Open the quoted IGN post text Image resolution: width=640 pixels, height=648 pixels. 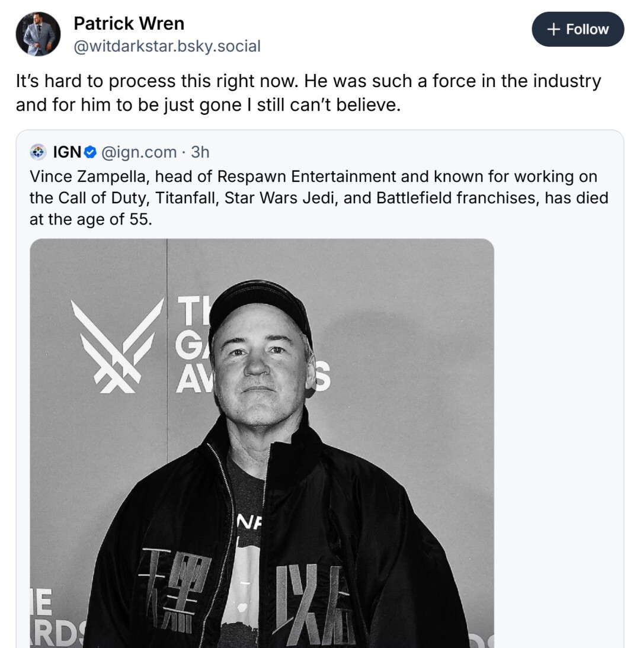(x=319, y=198)
